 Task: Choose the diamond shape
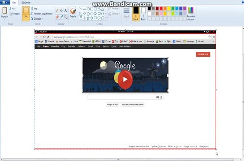84,14
